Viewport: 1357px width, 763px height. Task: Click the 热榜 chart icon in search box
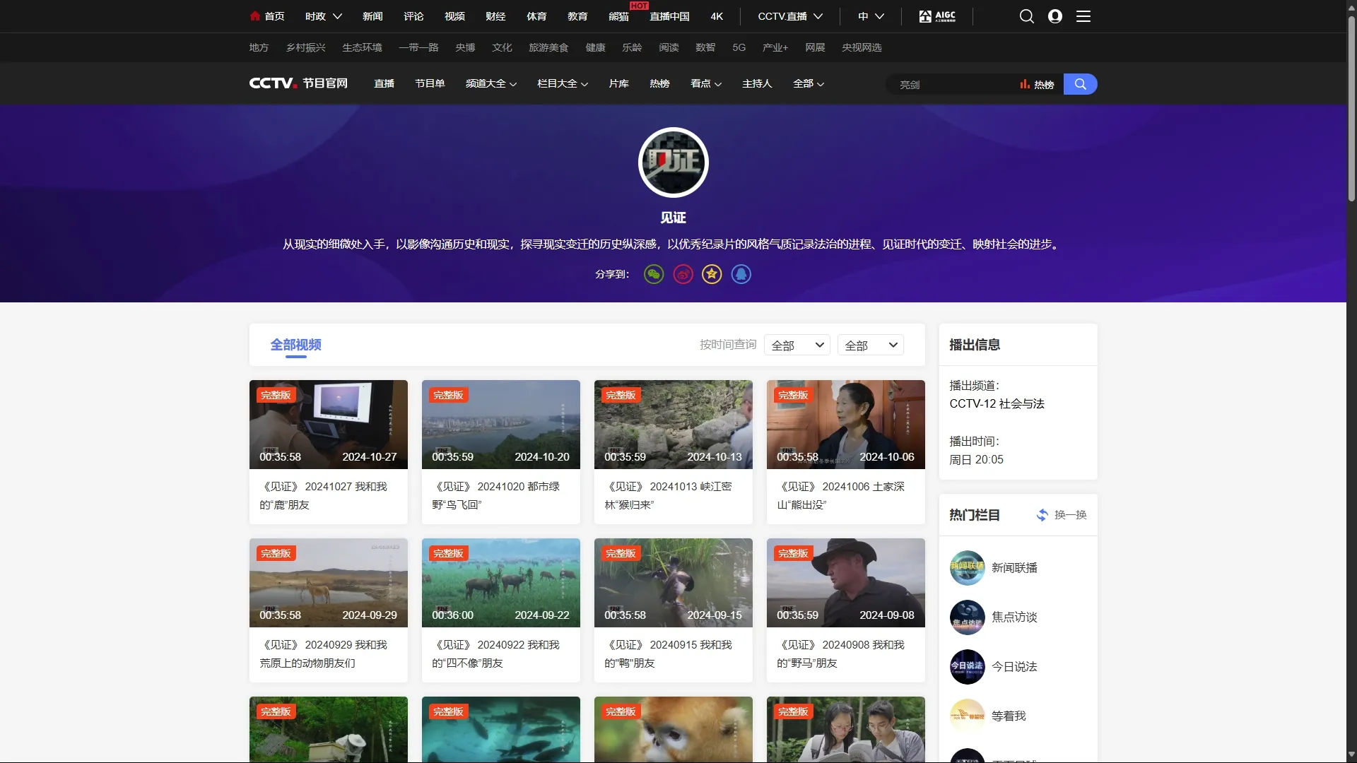click(x=1025, y=84)
